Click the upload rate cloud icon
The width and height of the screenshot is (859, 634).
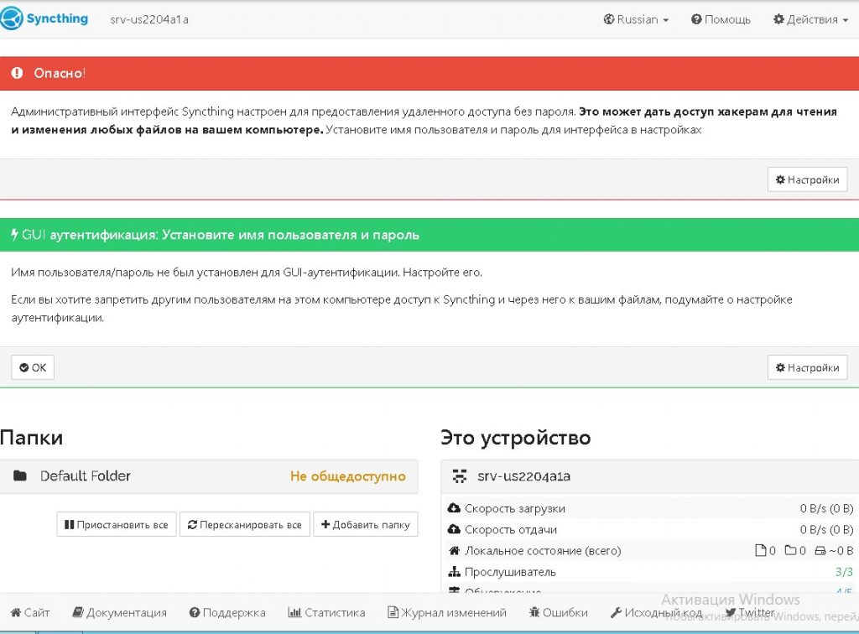455,530
